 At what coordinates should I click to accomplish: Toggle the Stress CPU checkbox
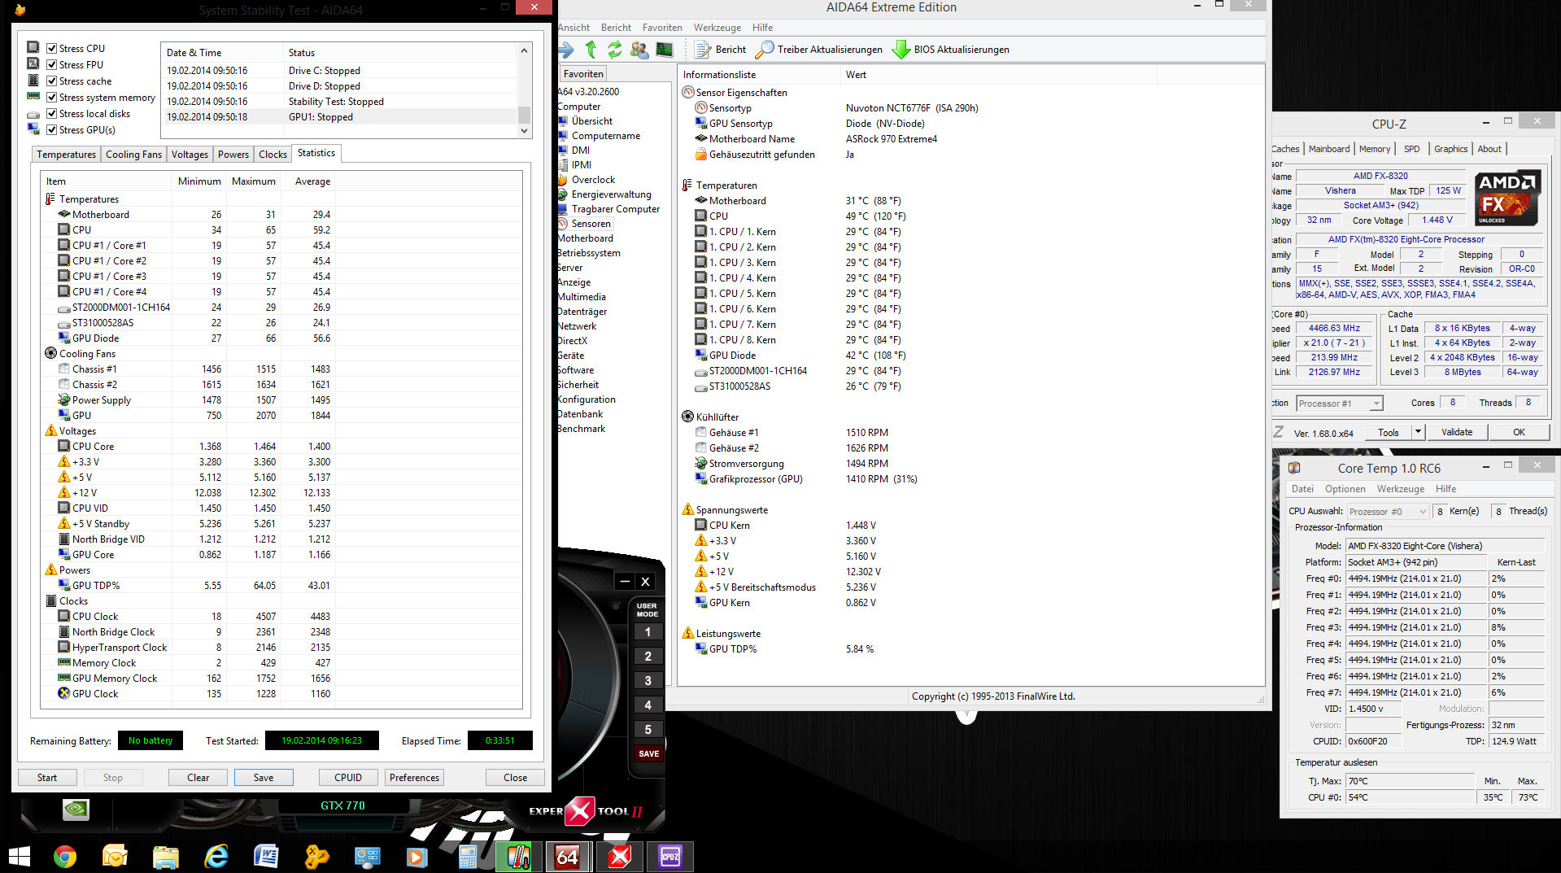52,49
